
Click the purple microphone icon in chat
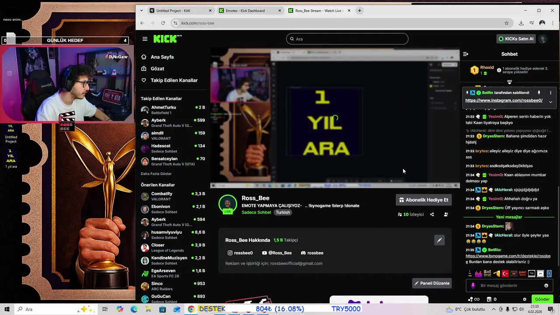(472, 286)
